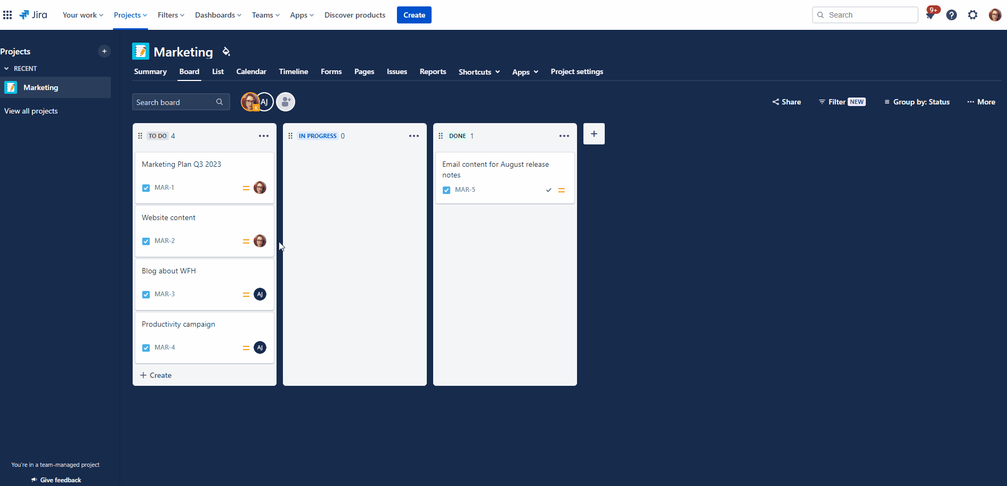Change board background with paint bucket icon
The height and width of the screenshot is (486, 1007).
tap(226, 52)
